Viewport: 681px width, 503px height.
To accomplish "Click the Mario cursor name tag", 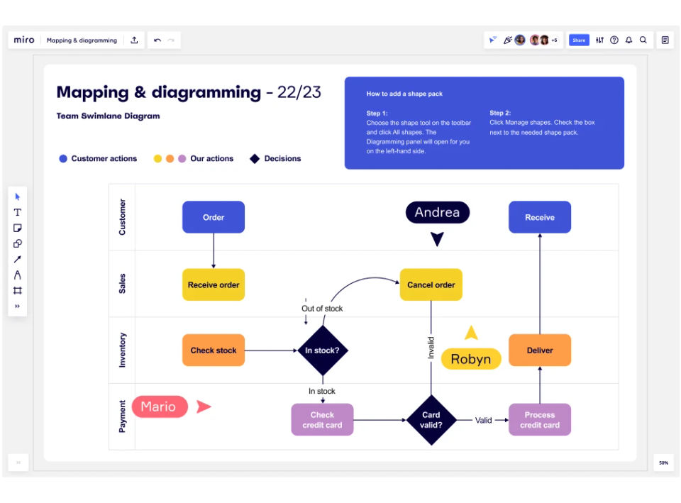I will pyautogui.click(x=160, y=407).
